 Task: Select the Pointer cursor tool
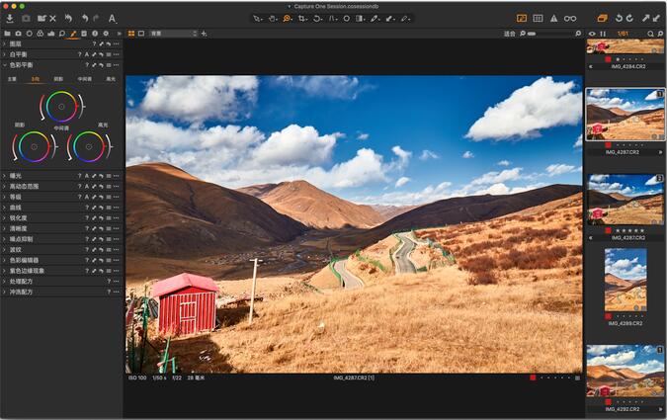click(x=257, y=19)
